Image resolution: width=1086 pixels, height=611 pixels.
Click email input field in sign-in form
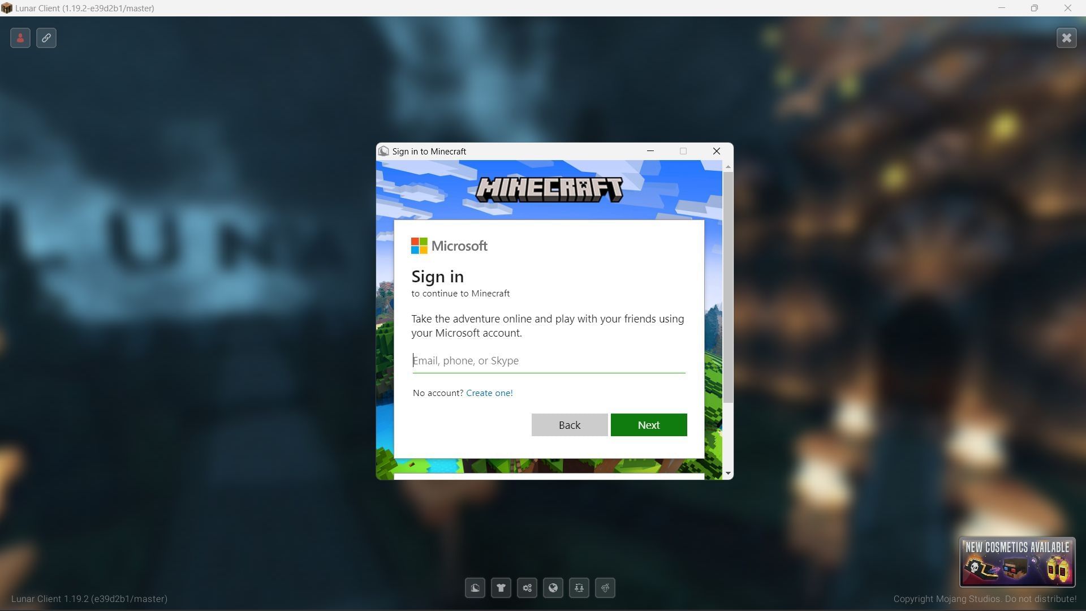click(548, 360)
